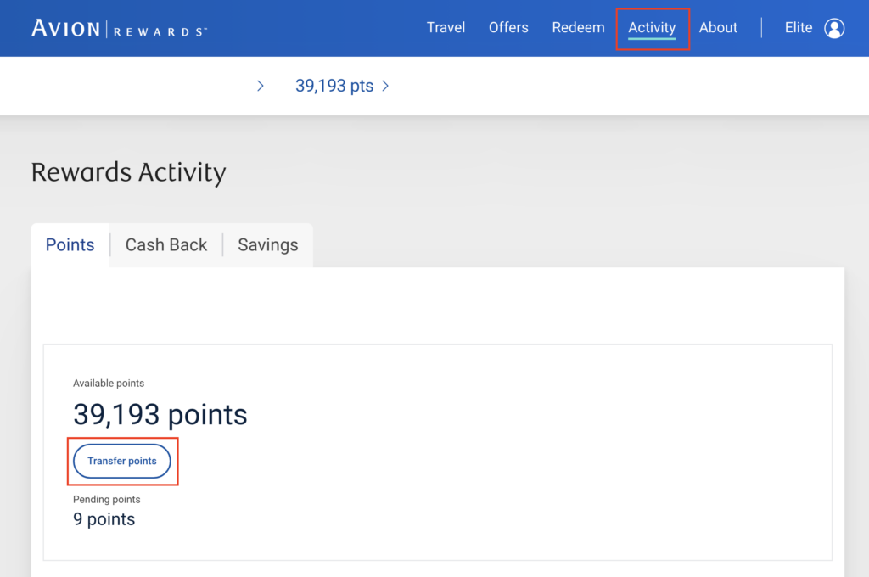The image size is (869, 577).
Task: Click the Elite account label
Action: [x=799, y=28]
